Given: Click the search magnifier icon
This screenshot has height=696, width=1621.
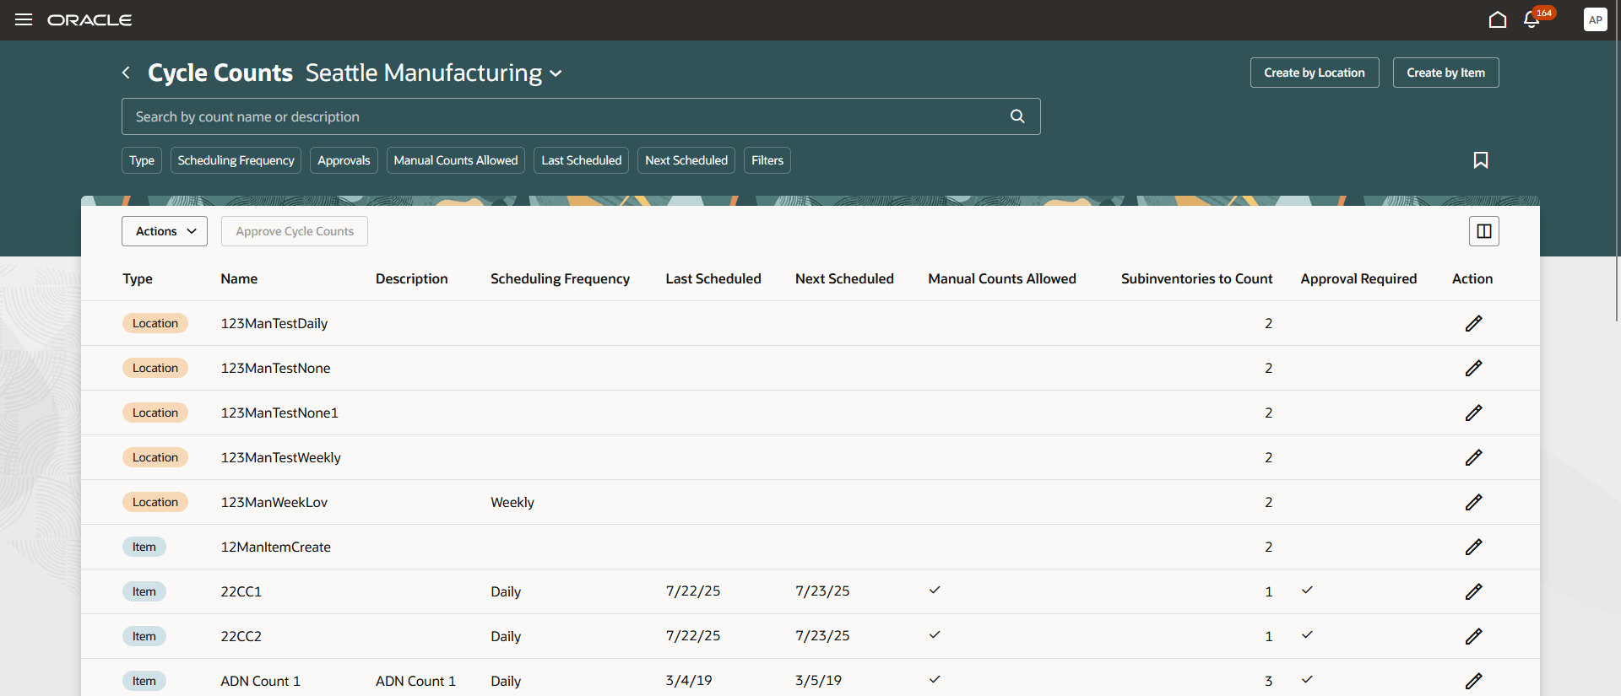Looking at the screenshot, I should click(1017, 116).
